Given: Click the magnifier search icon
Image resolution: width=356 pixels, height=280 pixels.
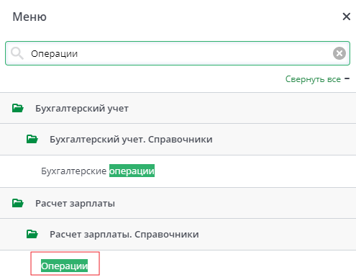Looking at the screenshot, I should click(17, 53).
